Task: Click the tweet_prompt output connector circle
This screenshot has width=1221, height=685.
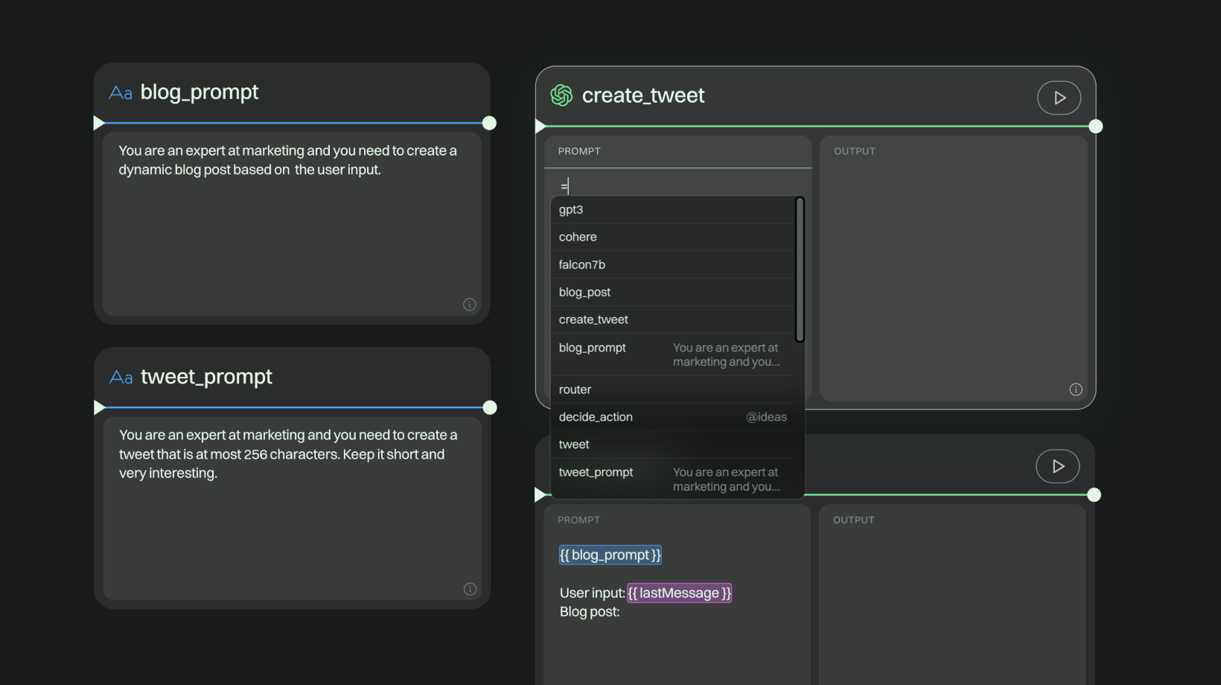Action: click(490, 407)
